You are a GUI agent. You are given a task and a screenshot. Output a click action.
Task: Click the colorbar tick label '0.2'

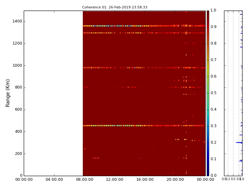213,142
